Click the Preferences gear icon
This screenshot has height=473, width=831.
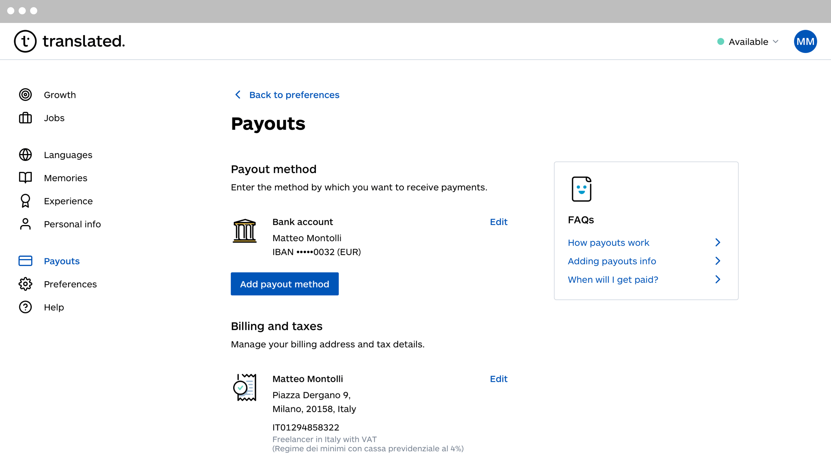(x=25, y=284)
